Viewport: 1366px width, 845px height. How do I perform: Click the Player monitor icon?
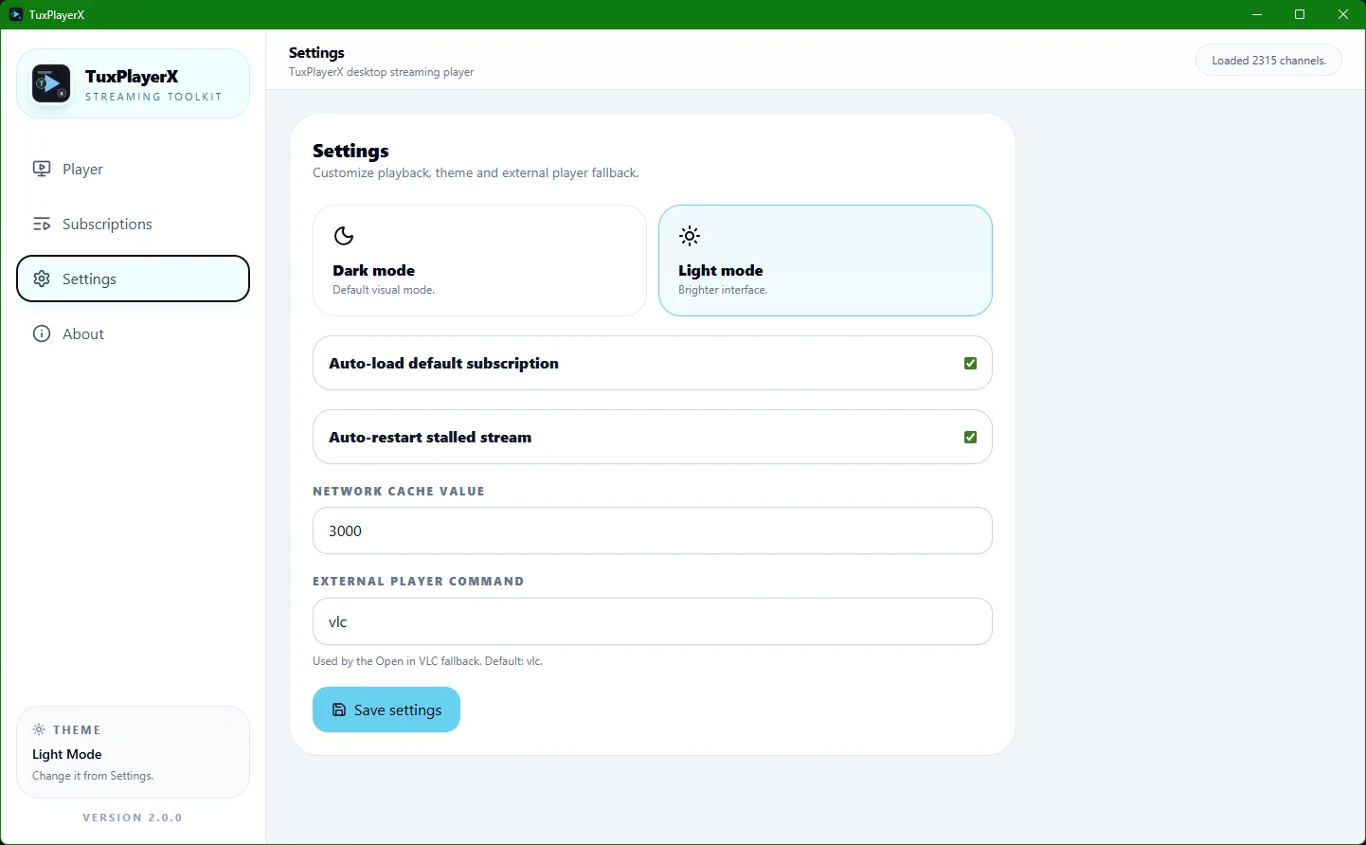(x=42, y=169)
